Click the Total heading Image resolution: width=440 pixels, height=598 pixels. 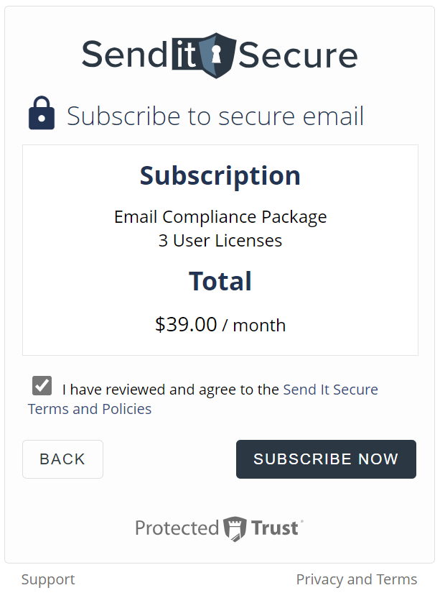(x=220, y=281)
